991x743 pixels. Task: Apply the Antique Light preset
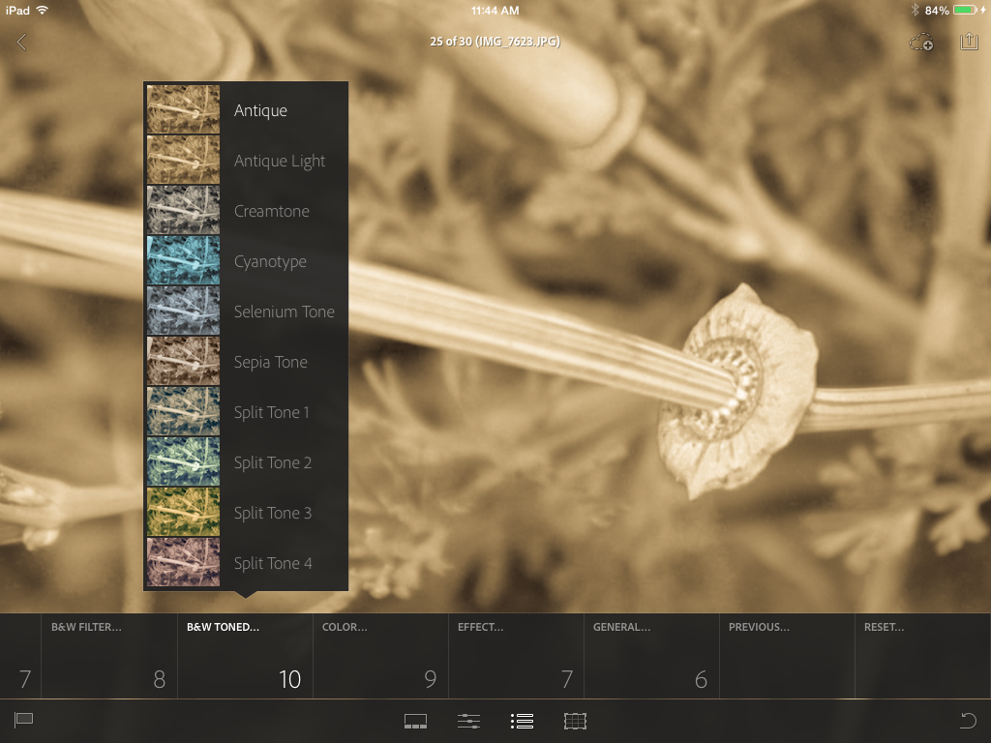click(x=247, y=161)
